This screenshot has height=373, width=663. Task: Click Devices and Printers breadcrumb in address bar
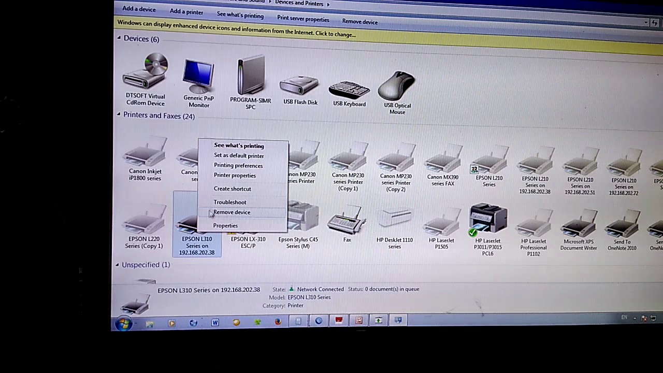pos(299,3)
